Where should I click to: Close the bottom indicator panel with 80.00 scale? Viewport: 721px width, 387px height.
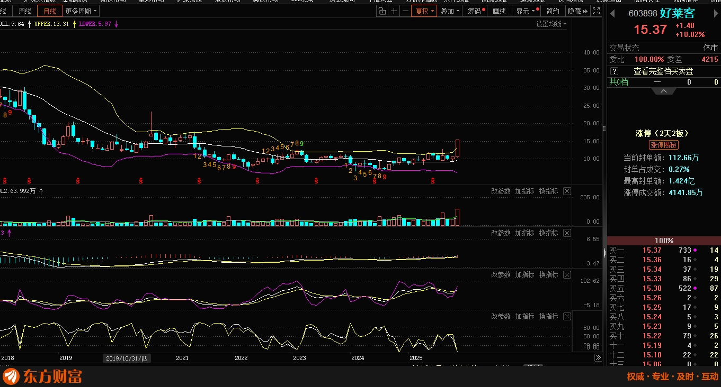point(567,316)
